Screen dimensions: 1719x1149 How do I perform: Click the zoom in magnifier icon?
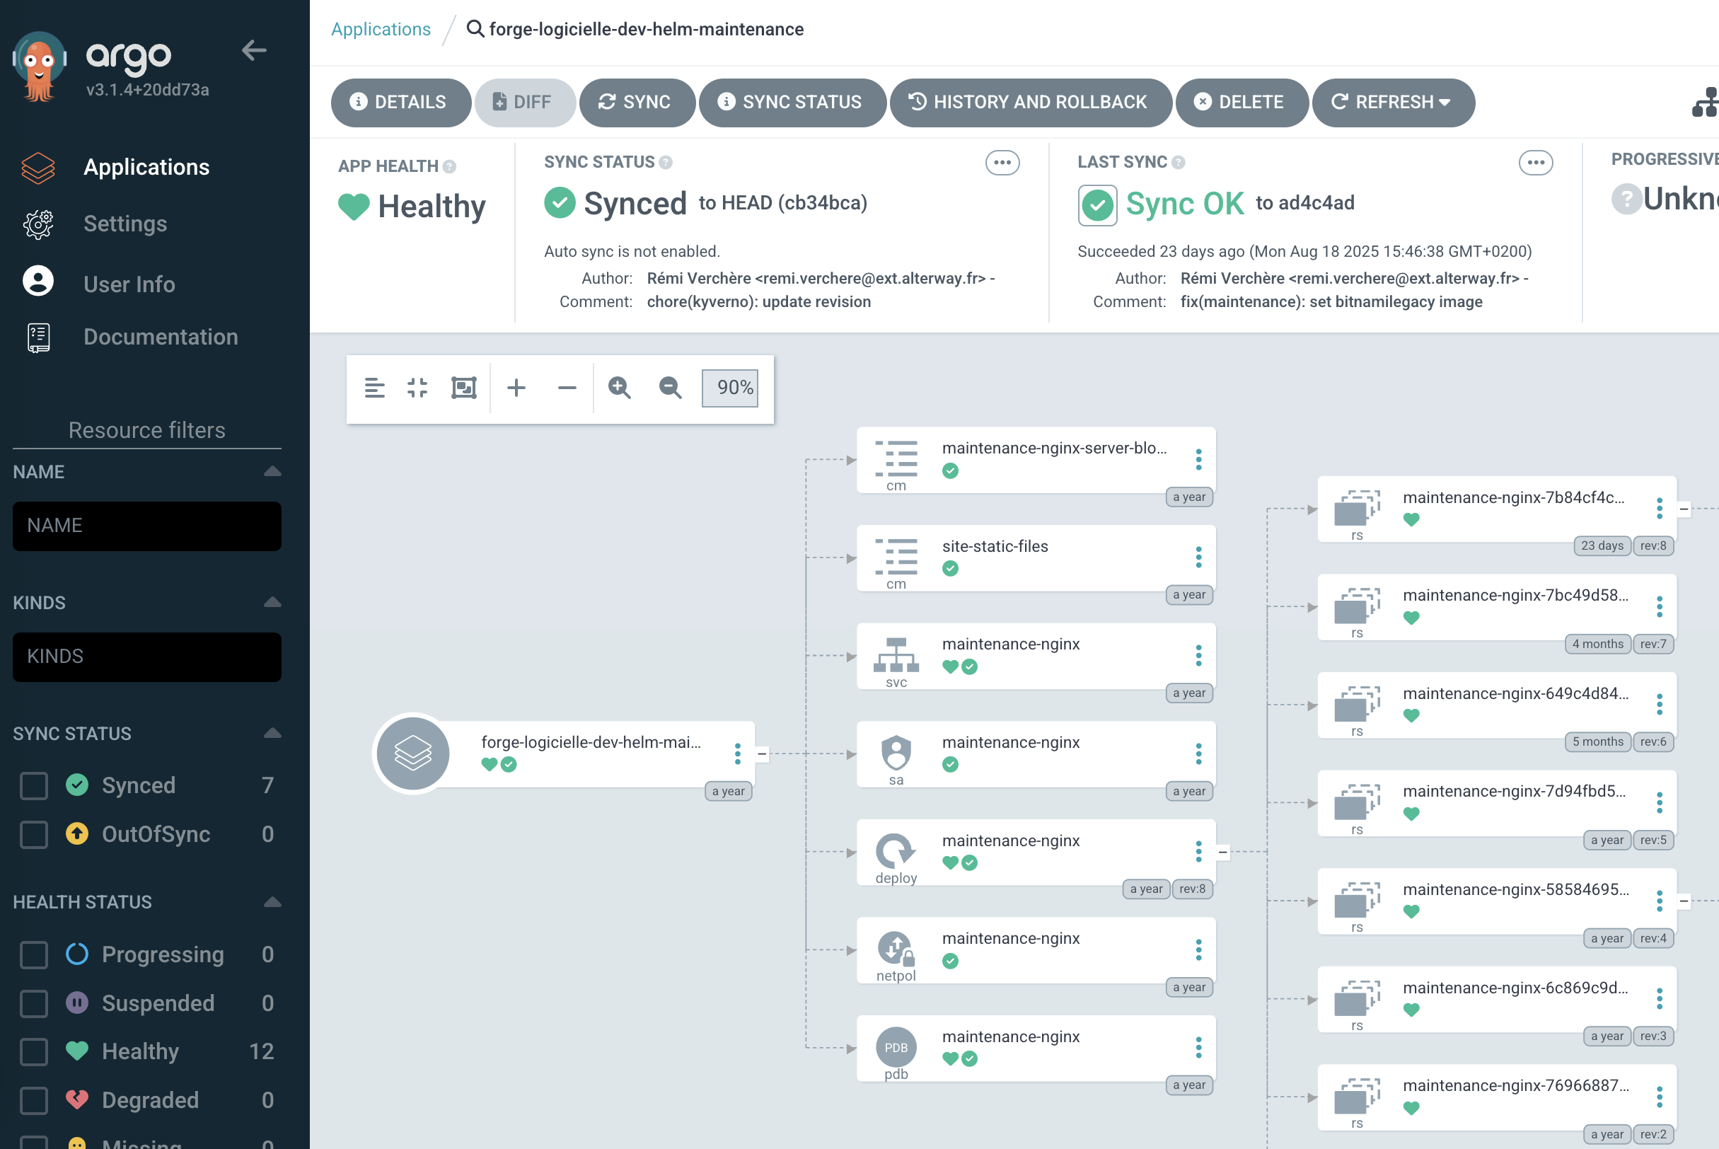tap(619, 388)
